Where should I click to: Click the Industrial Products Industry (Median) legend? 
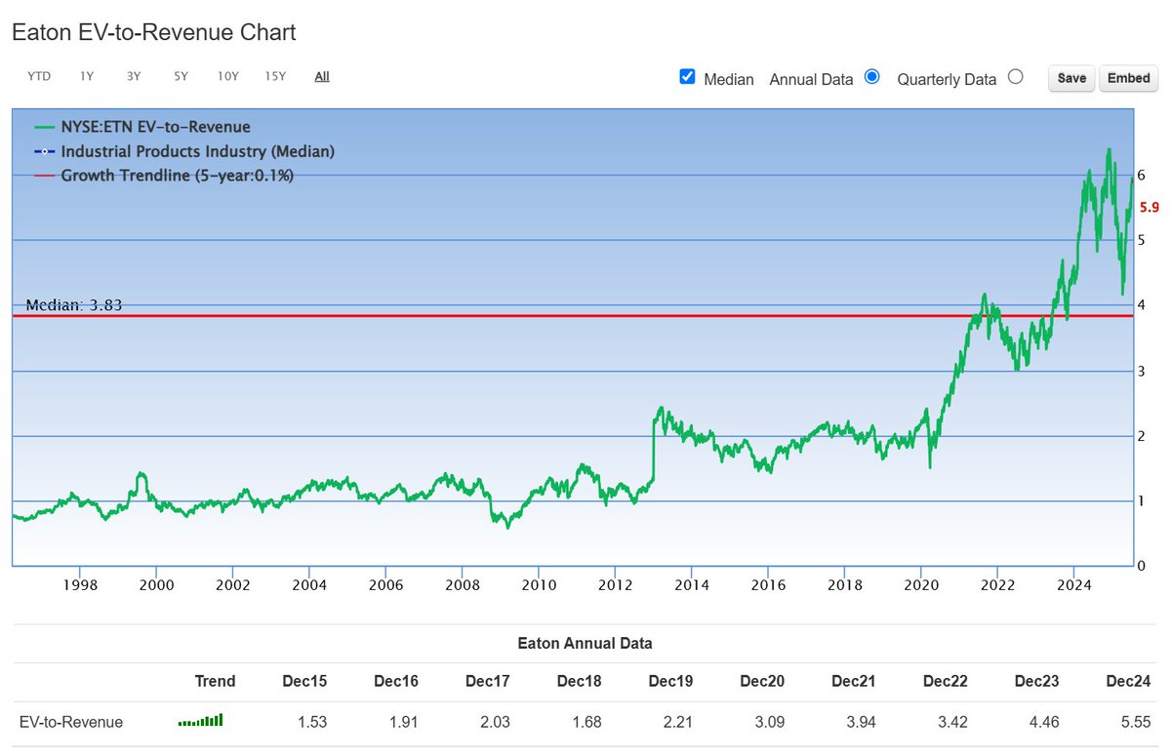197,151
